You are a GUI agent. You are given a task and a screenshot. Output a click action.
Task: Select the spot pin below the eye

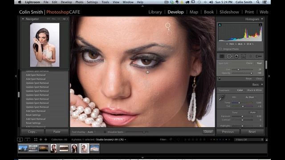tap(147, 72)
